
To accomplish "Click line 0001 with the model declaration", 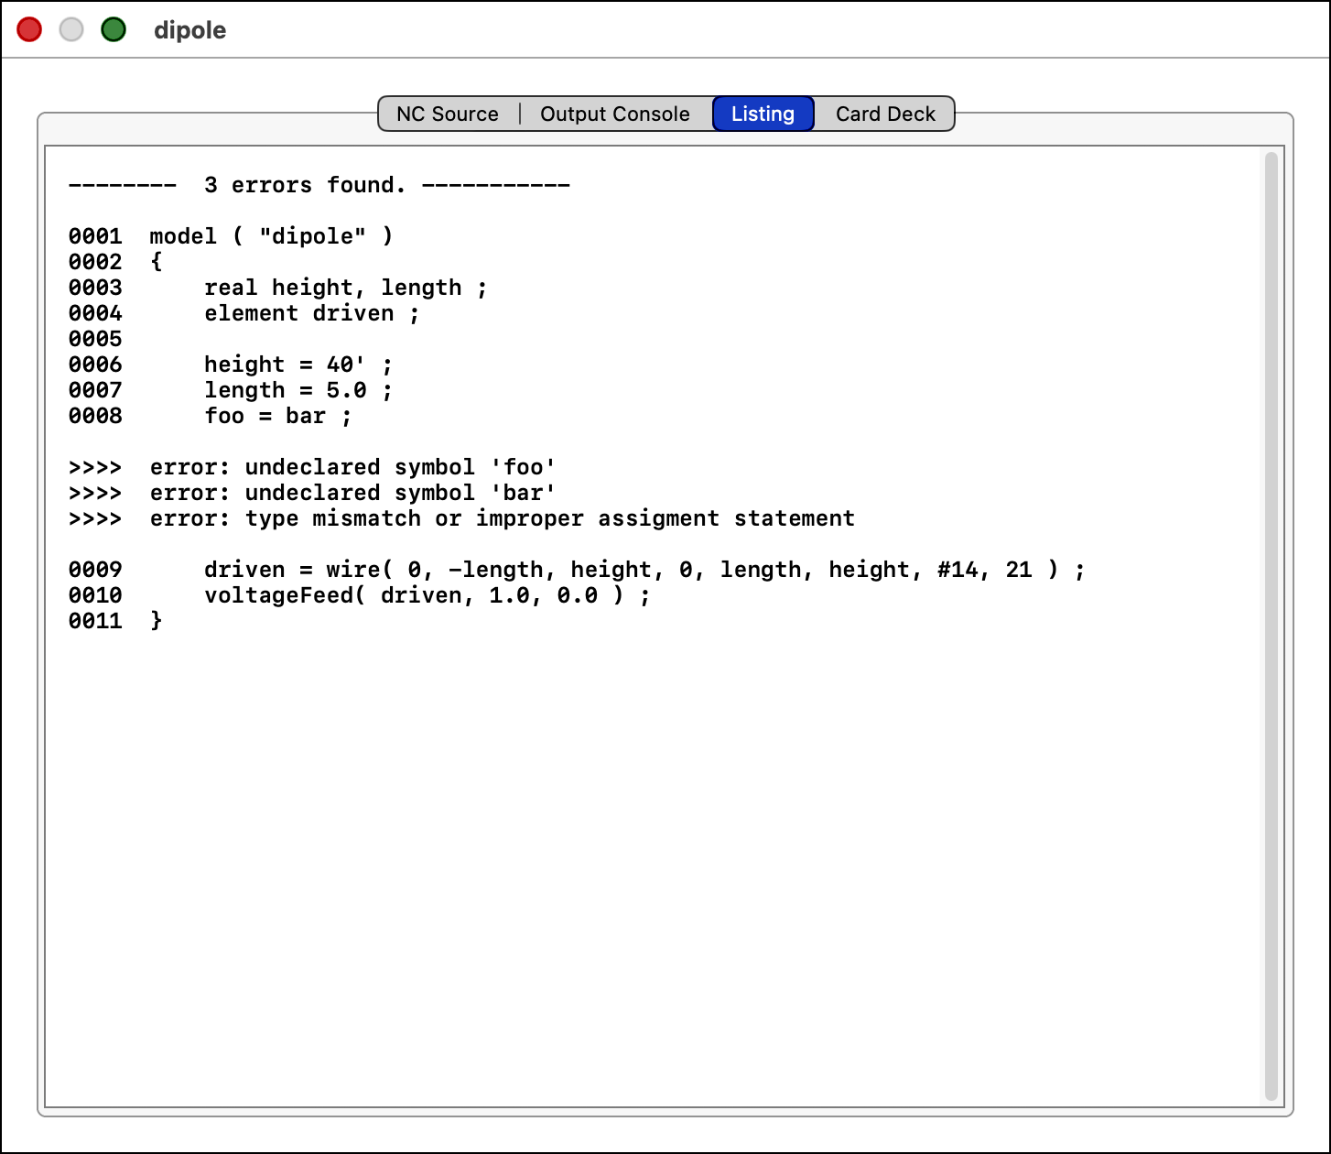I will [x=271, y=236].
